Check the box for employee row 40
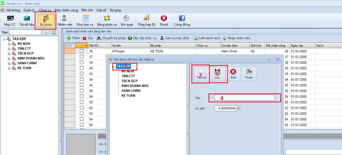Viewport: 342px width, 155px height. (81, 68)
